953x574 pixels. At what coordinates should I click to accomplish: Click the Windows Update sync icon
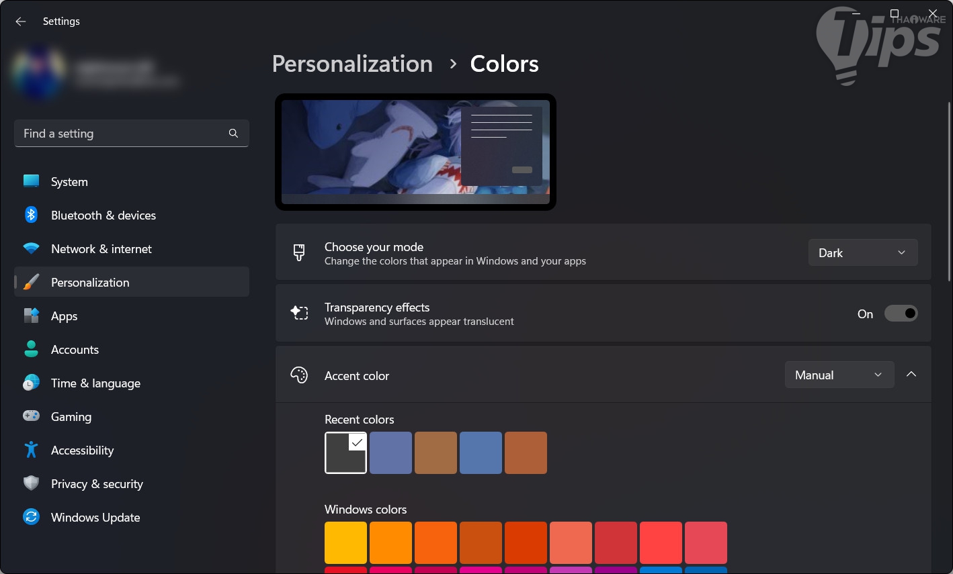pyautogui.click(x=31, y=517)
